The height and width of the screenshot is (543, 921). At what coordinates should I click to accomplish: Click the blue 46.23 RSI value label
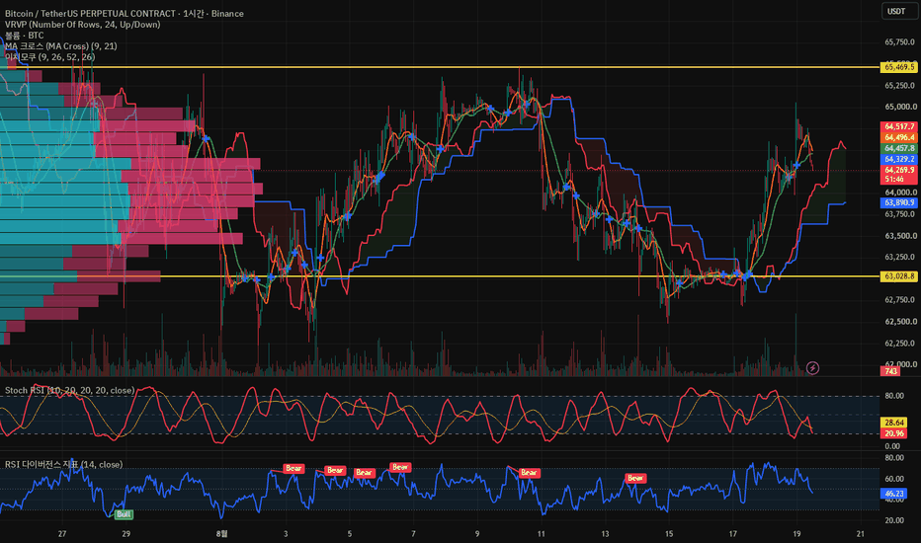click(894, 494)
